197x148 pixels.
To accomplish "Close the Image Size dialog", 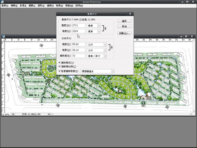I will click(130, 14).
